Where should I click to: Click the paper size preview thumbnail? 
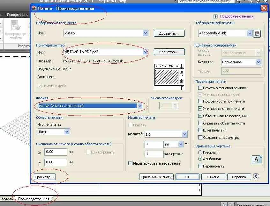pos(169,75)
